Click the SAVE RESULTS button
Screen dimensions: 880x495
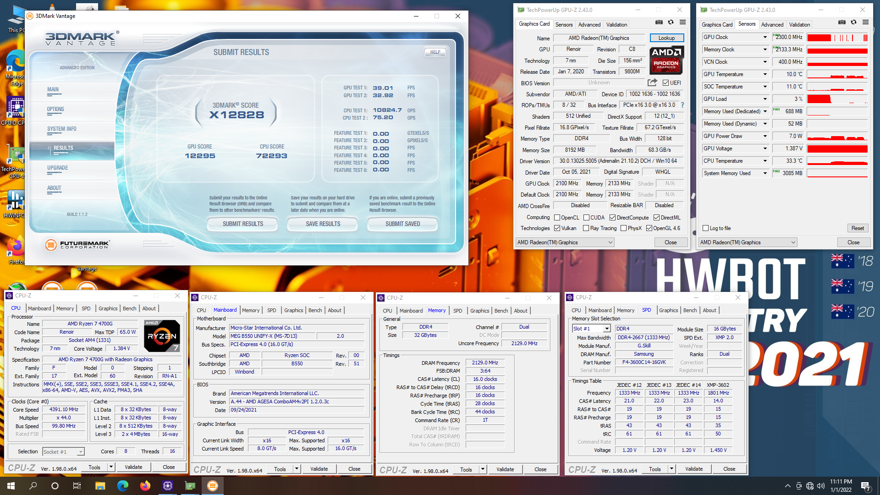point(323,224)
